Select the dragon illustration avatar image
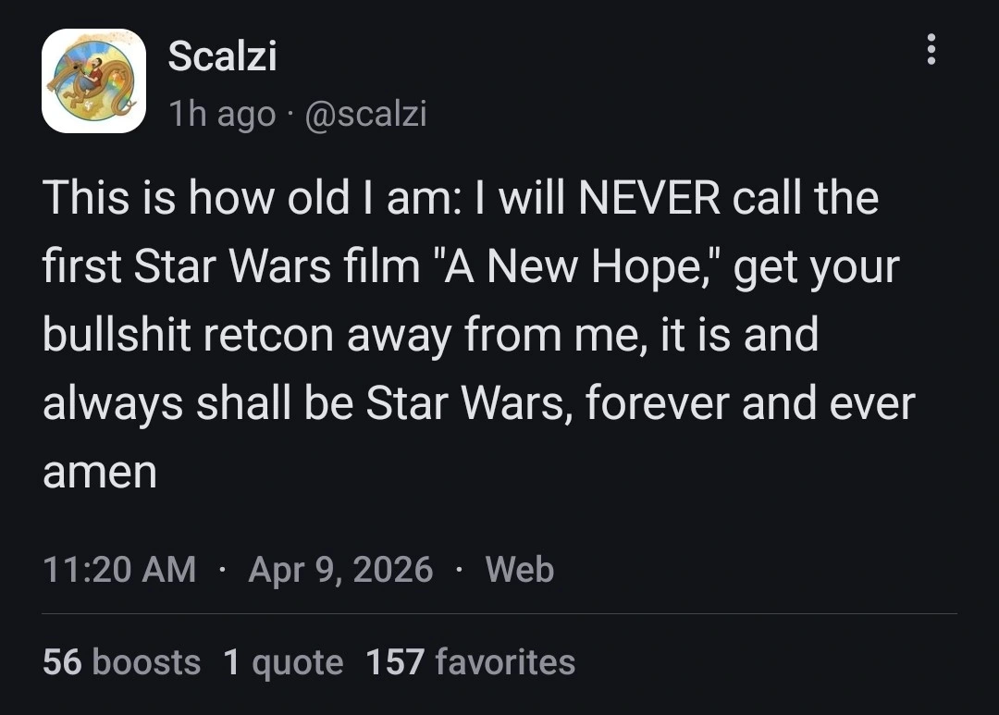This screenshot has height=715, width=999. pos(92,79)
